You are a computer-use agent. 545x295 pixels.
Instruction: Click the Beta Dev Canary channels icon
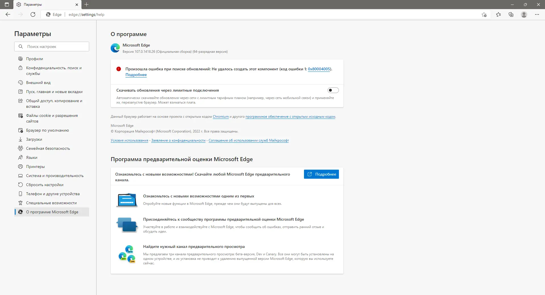(127, 254)
